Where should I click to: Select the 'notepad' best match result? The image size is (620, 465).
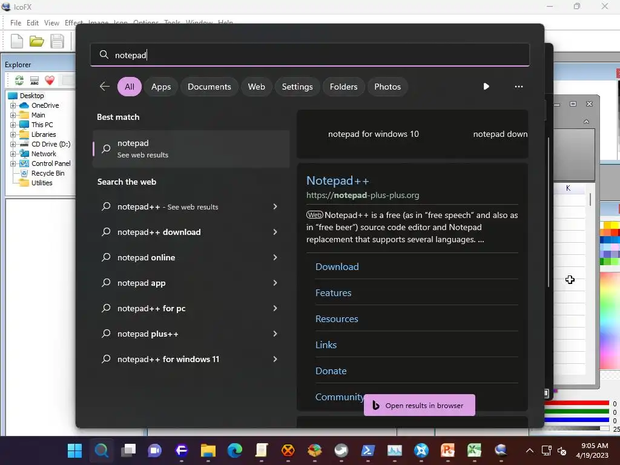(x=191, y=149)
